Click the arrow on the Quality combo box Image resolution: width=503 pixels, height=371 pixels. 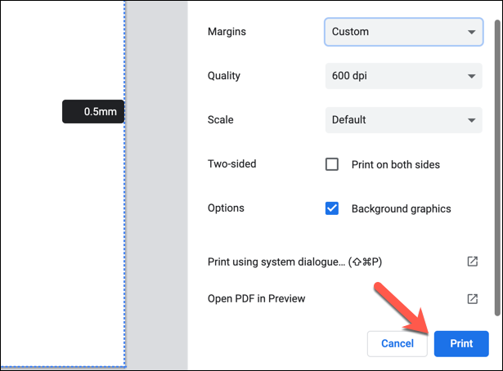pos(471,76)
